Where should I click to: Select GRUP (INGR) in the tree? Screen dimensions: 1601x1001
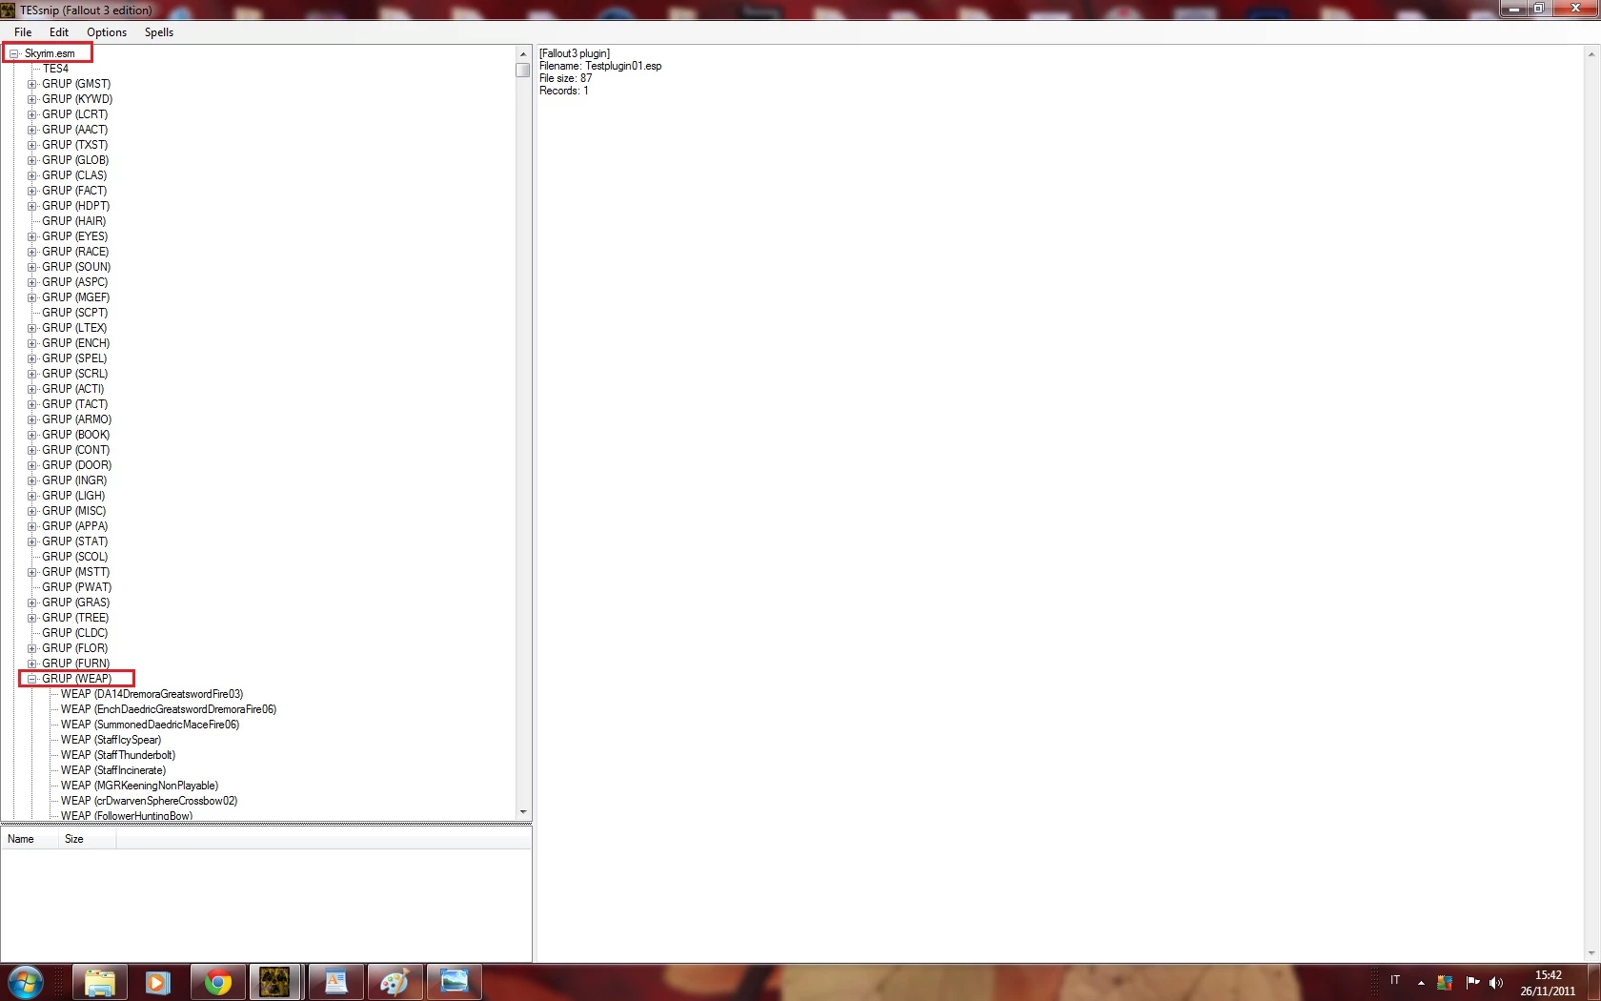click(x=74, y=480)
